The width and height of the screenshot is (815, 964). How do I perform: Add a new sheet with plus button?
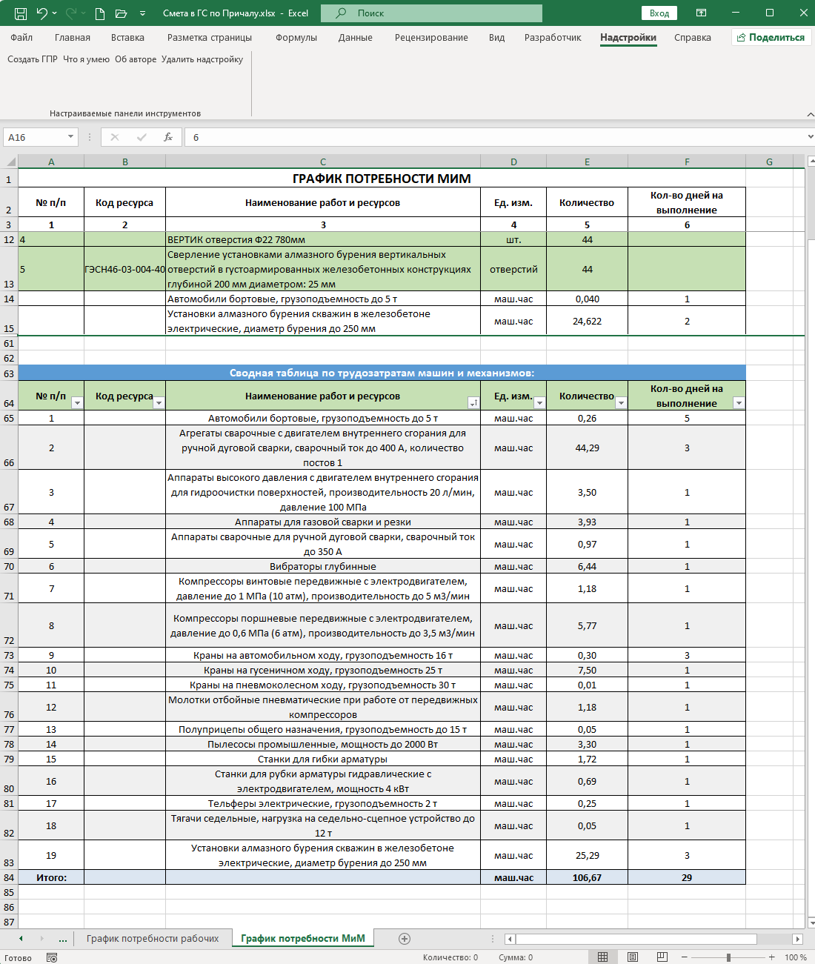pyautogui.click(x=405, y=939)
